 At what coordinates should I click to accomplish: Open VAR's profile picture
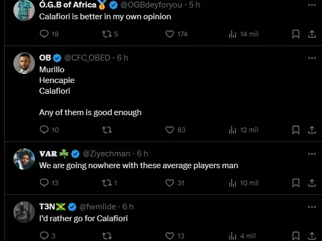pyautogui.click(x=24, y=159)
